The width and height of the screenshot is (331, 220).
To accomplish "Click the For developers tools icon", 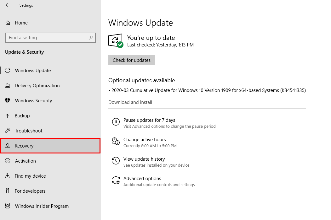I will [x=8, y=191].
